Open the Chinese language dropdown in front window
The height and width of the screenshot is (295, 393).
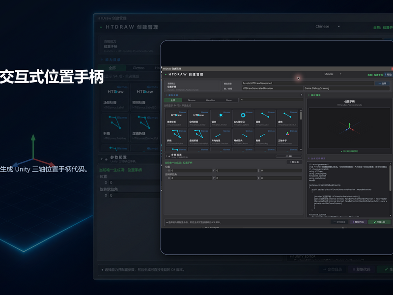point(333,74)
